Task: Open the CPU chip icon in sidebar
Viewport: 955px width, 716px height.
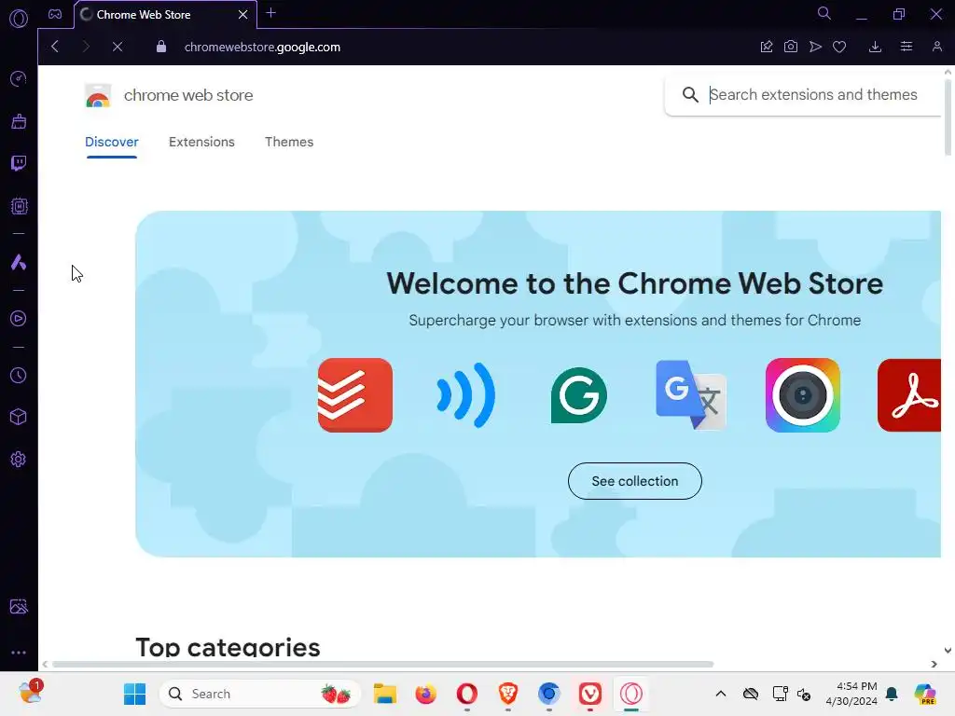Action: click(x=19, y=206)
